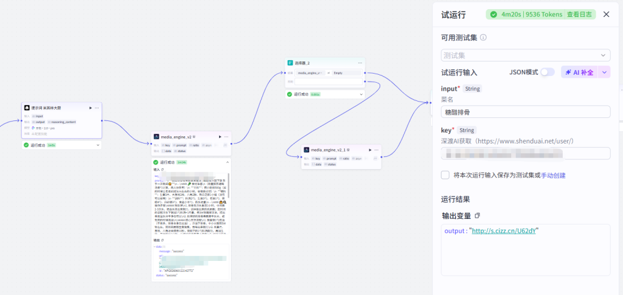Viewport: 623px width, 295px height.
Task: Click the 1m5s duration badge
Action: (51, 145)
